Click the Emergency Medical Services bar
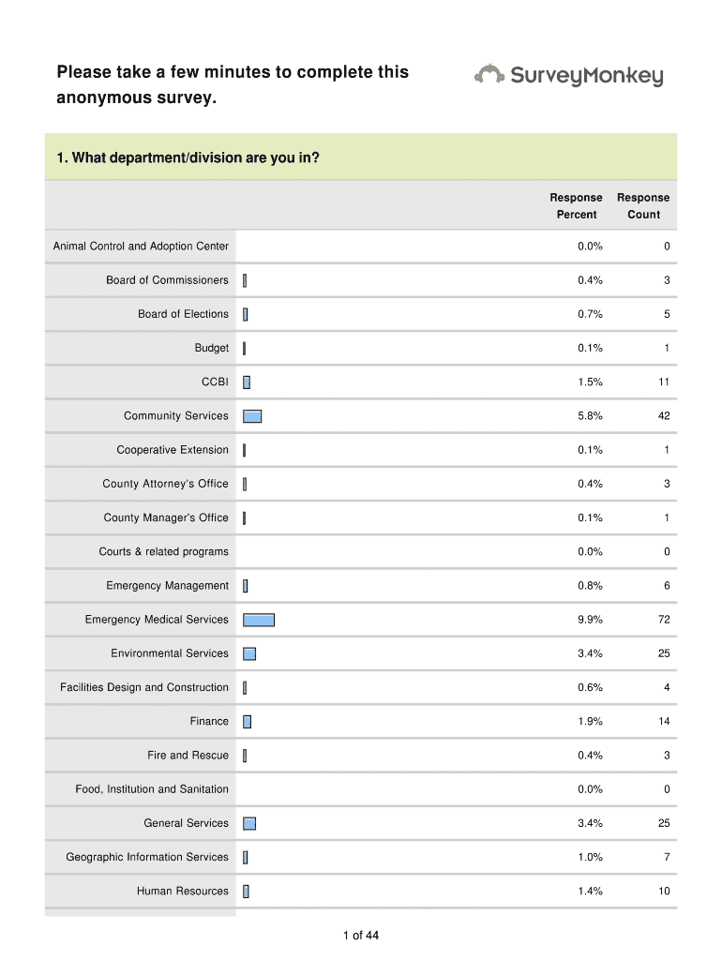The width and height of the screenshot is (722, 960). [259, 620]
